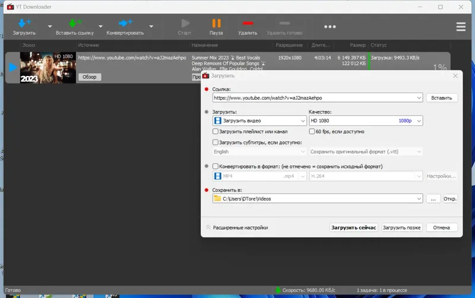The width and height of the screenshot is (475, 298).
Task: Sort by the Эскиз column header
Action: point(28,45)
